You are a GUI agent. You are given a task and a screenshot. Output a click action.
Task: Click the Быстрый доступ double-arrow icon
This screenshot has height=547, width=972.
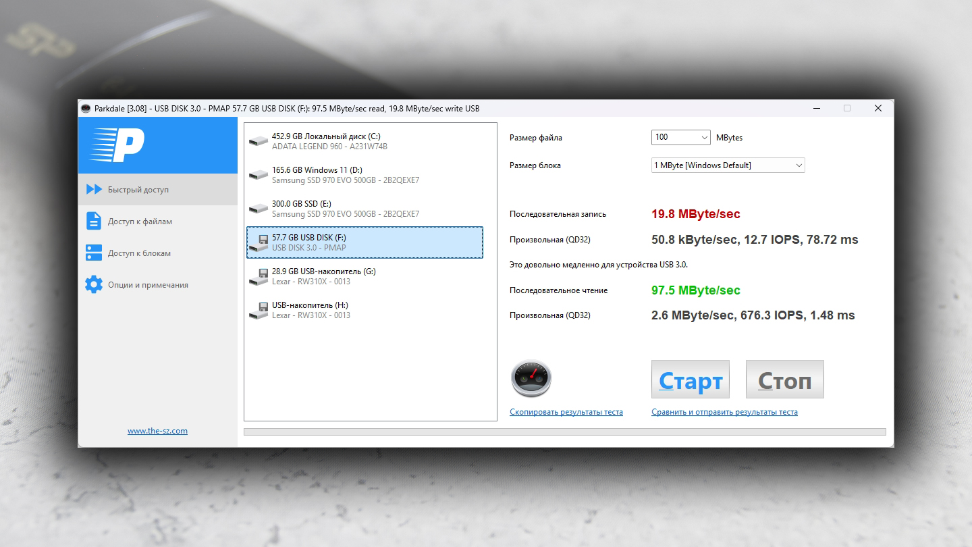[94, 190]
